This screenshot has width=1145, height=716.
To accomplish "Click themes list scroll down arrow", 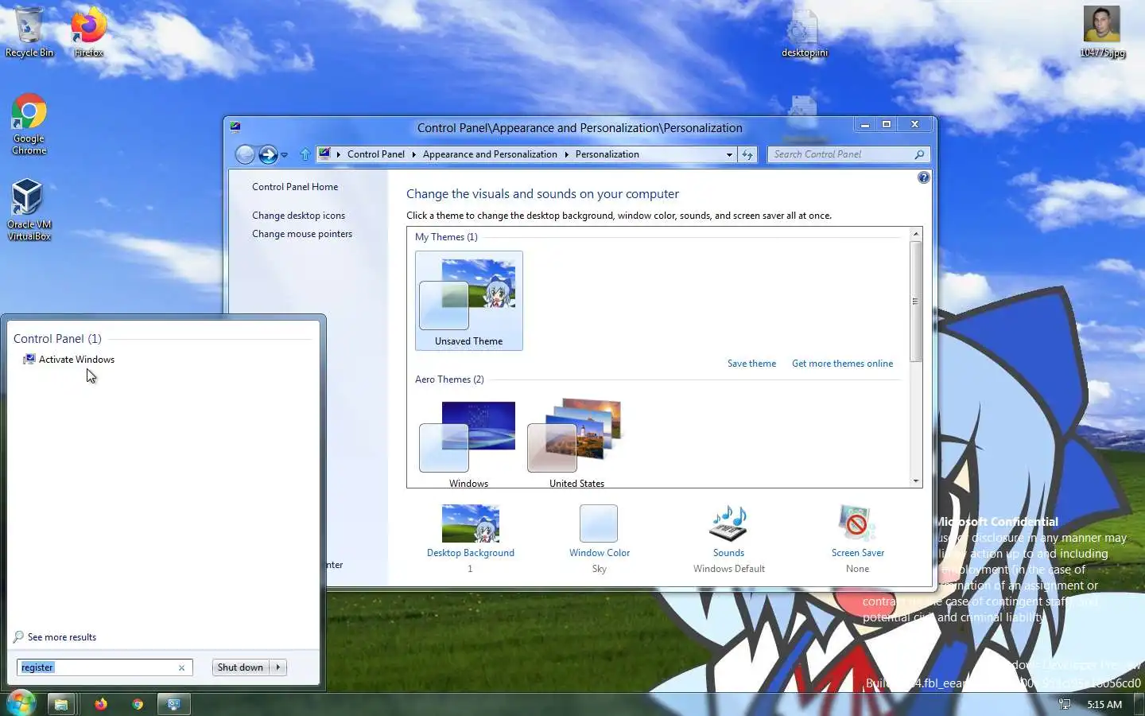I will [916, 481].
